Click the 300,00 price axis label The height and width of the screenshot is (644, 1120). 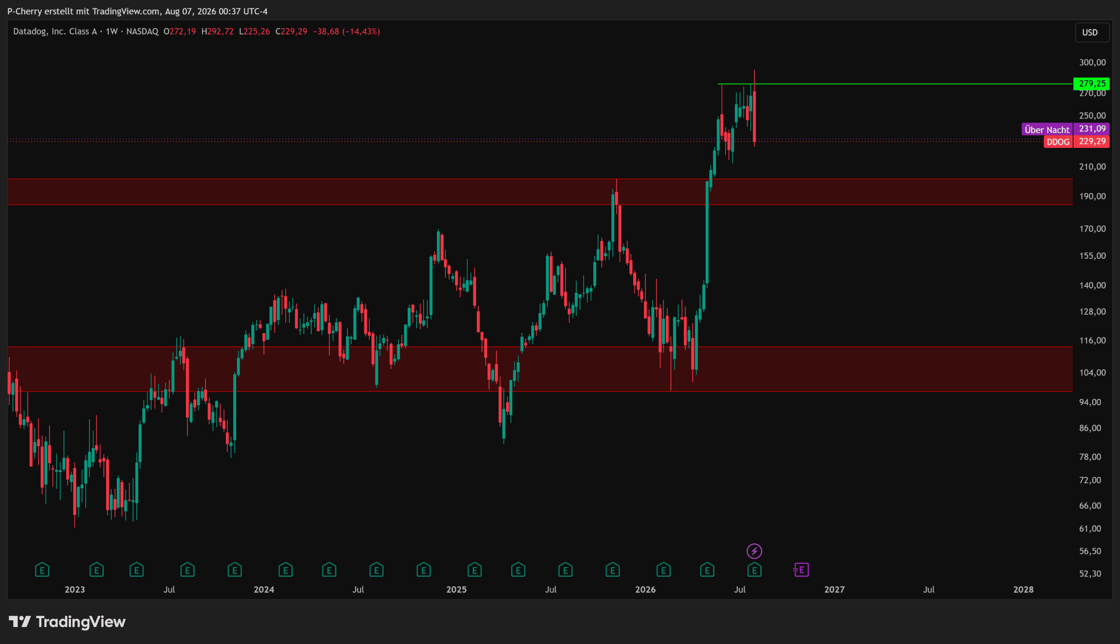click(1092, 63)
